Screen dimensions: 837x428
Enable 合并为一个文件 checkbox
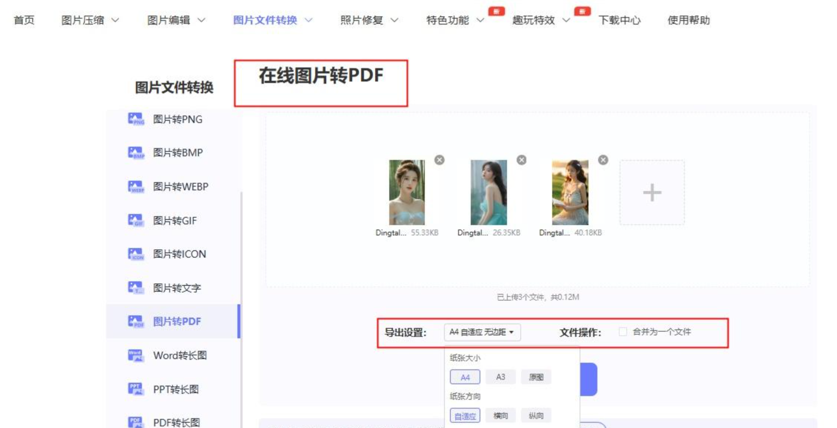point(623,332)
